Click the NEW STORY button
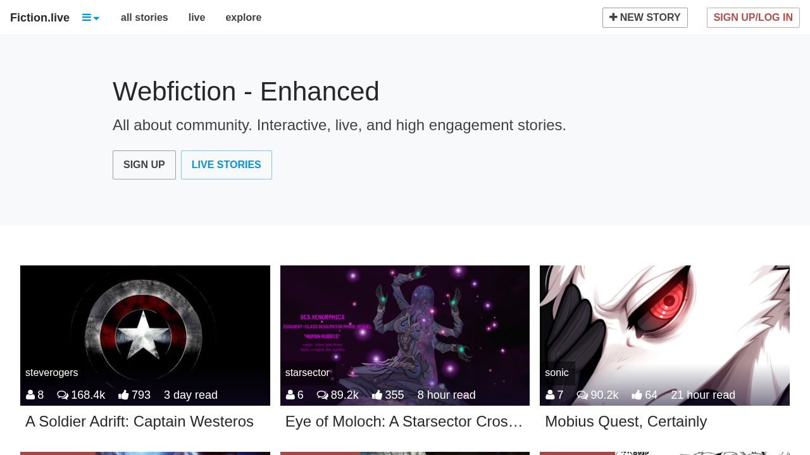Screen dimensions: 810x455 click(645, 18)
